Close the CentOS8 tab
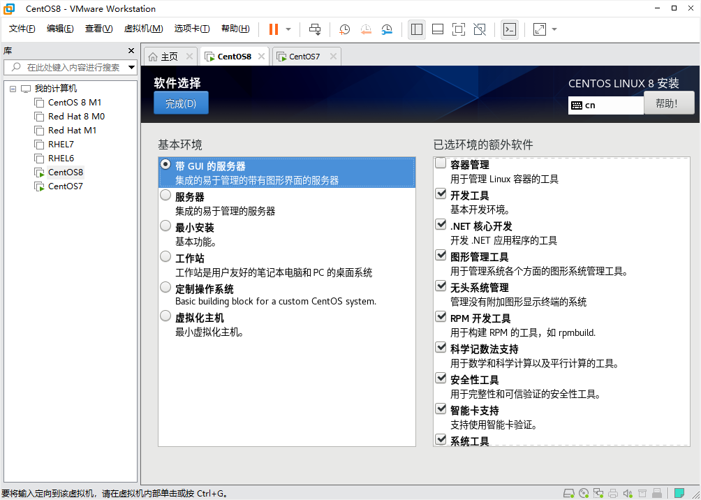Screen dimensions: 701x500 262,57
